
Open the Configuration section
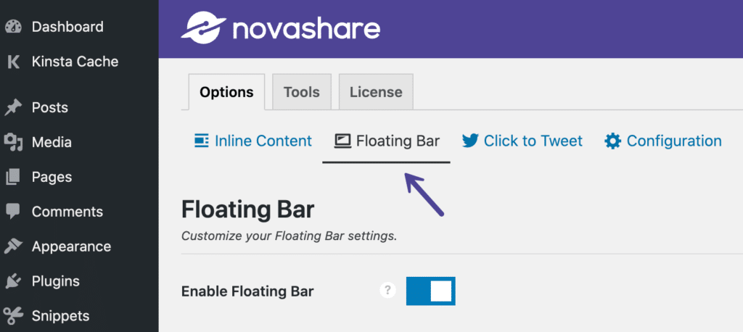pos(663,141)
